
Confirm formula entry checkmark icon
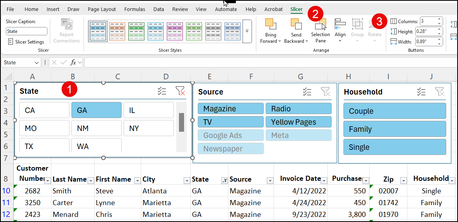pos(64,62)
